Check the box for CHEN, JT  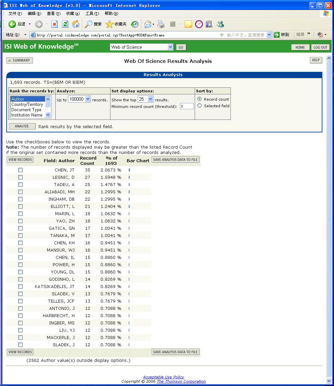tap(20, 170)
